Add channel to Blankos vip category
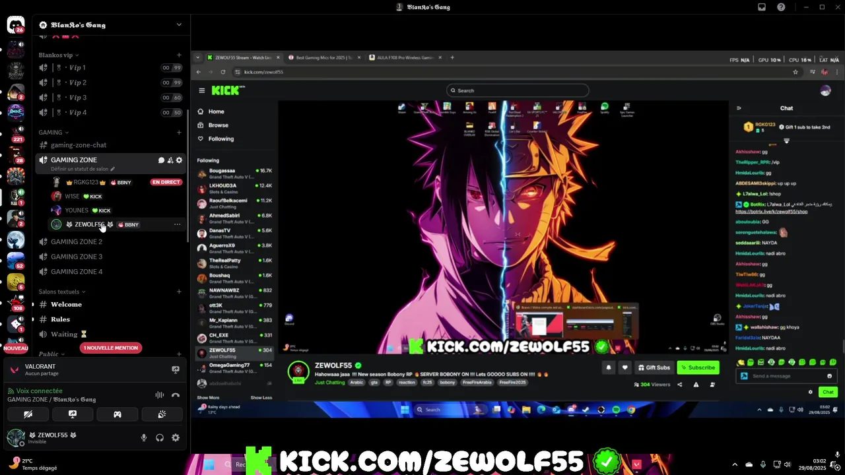The height and width of the screenshot is (475, 845). (179, 55)
